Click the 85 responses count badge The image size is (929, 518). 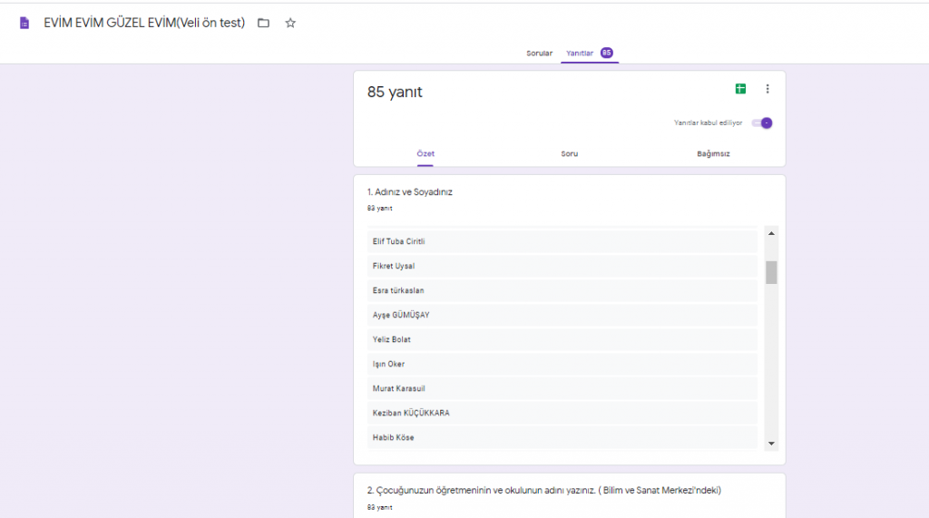point(606,53)
